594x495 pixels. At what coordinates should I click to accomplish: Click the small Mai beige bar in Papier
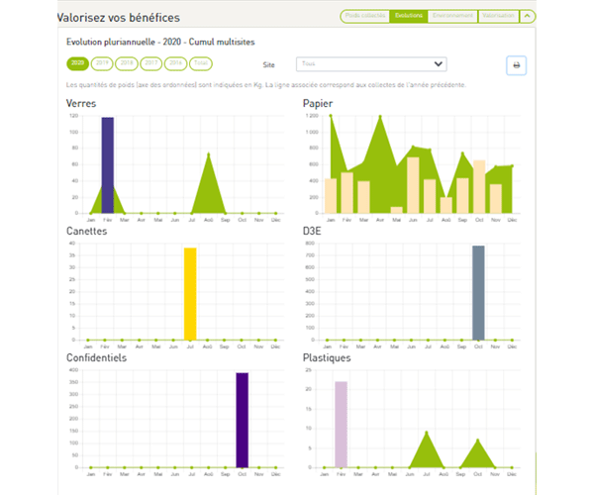pos(396,210)
